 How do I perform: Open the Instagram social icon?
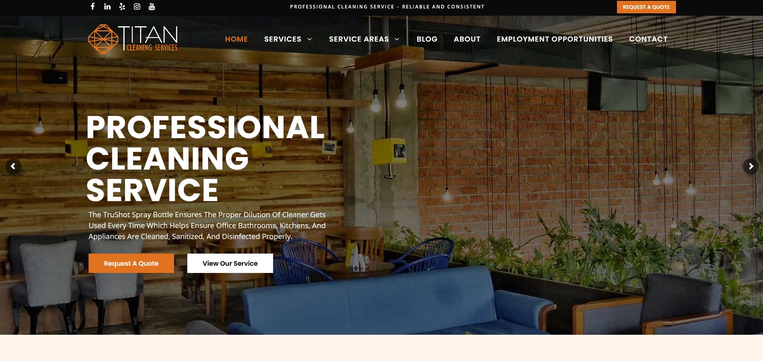[137, 6]
